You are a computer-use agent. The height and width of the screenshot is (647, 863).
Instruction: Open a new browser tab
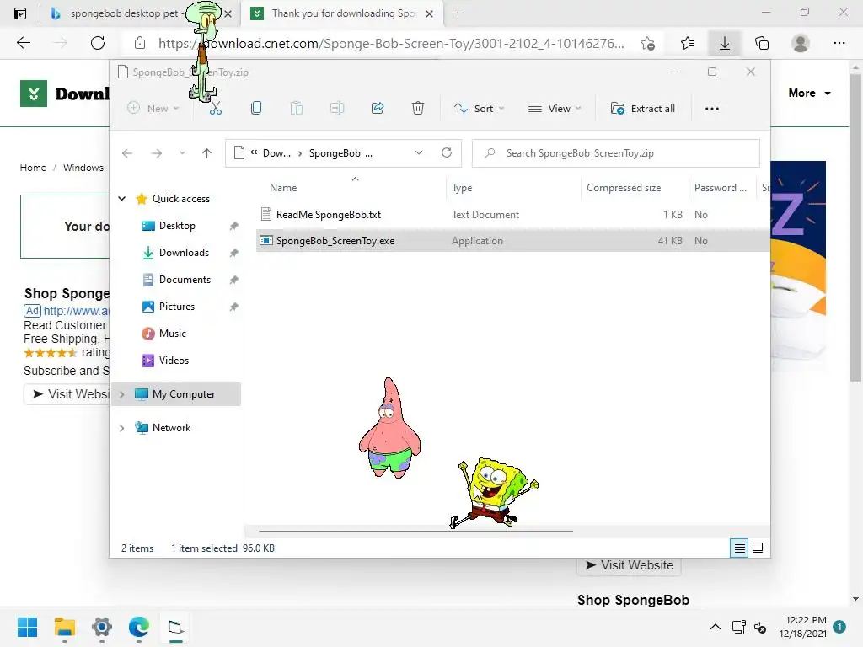pyautogui.click(x=458, y=13)
